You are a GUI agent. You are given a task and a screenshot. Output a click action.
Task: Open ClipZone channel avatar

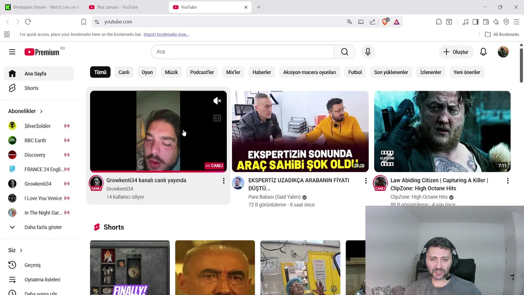click(380, 183)
